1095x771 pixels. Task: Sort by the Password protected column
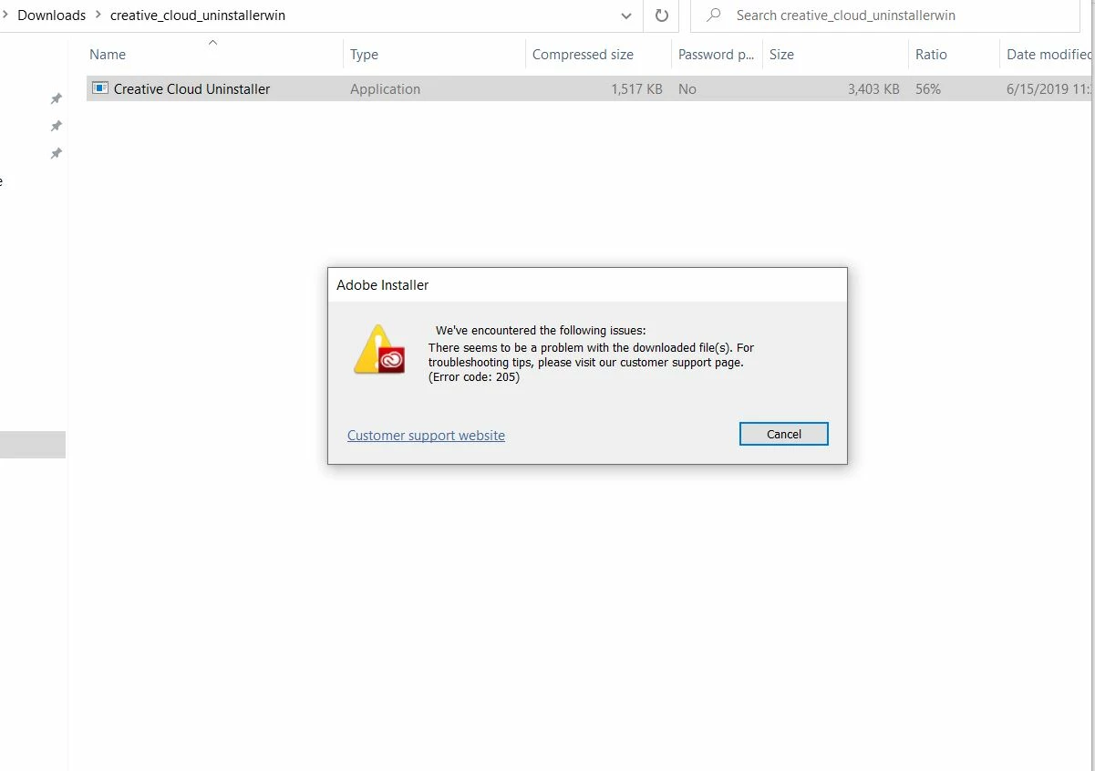716,55
